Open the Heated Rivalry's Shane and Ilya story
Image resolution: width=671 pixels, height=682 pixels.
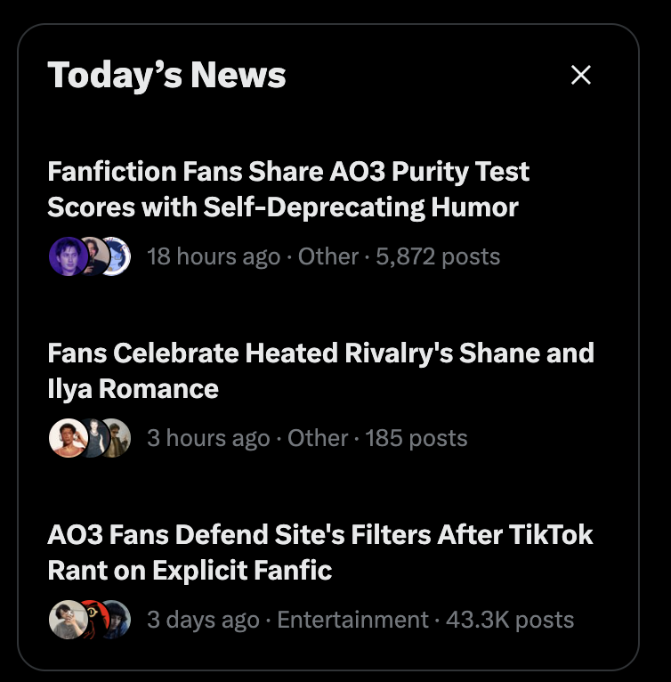tap(321, 370)
